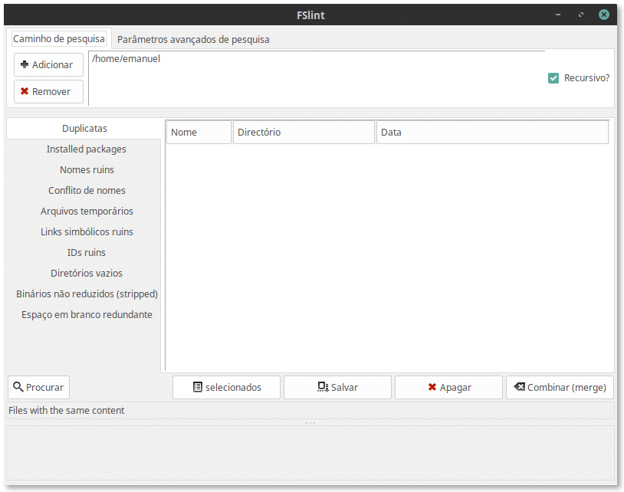Image resolution: width=624 pixels, height=492 pixels.
Task: Click the merge icon on Combinar
Action: click(x=519, y=386)
